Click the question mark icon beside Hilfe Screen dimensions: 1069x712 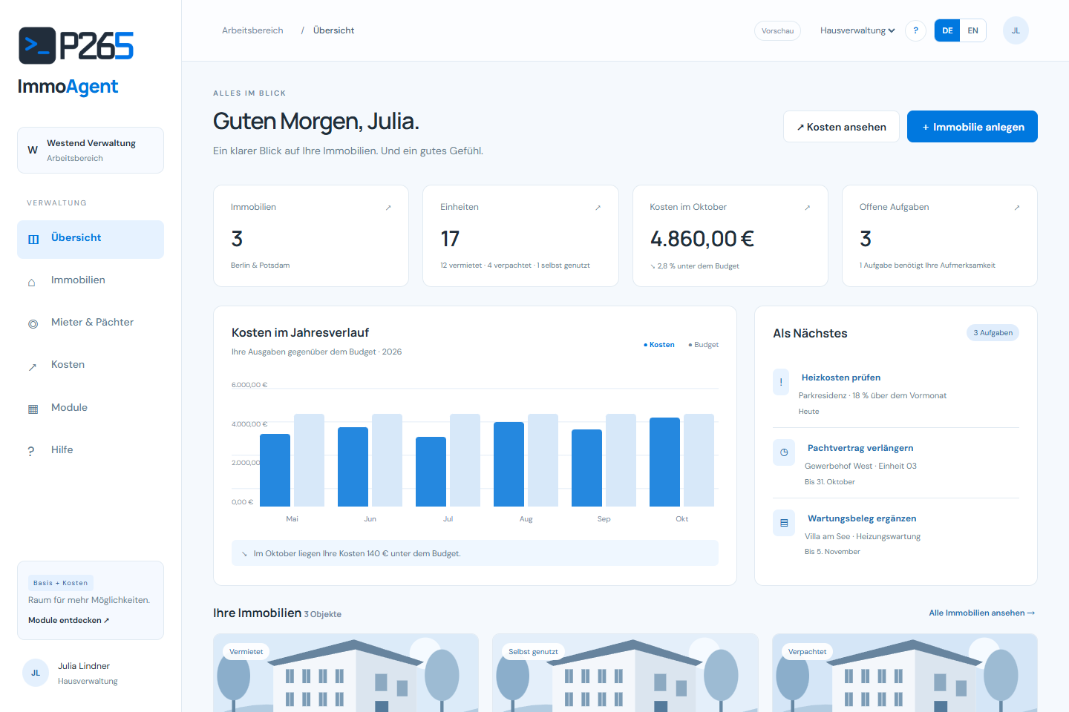click(x=31, y=452)
